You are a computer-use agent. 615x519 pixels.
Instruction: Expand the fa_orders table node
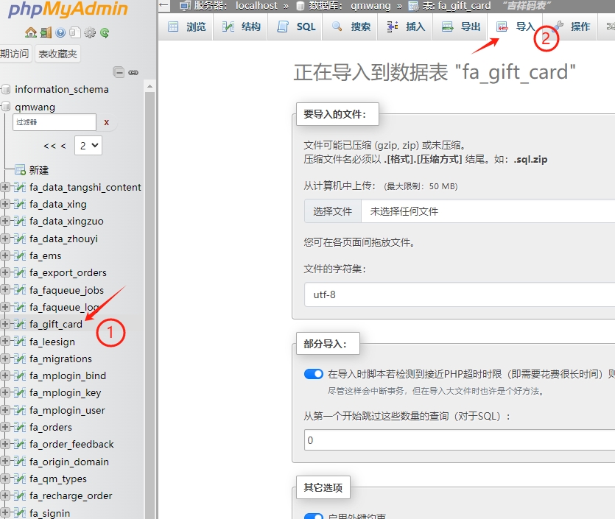(5, 427)
